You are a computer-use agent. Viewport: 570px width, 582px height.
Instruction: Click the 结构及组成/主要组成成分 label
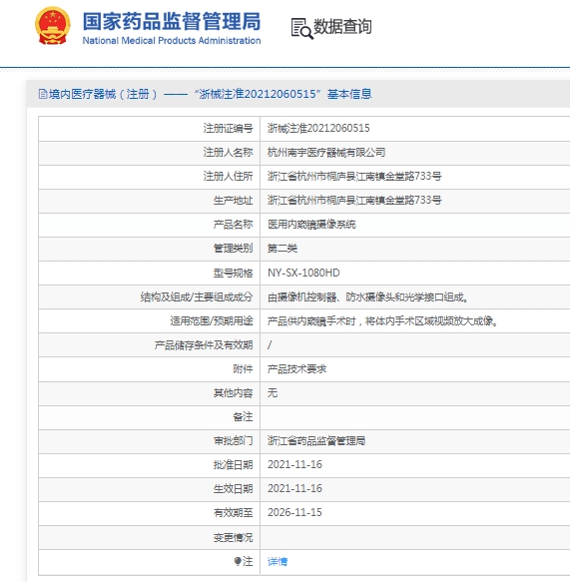pyautogui.click(x=197, y=296)
